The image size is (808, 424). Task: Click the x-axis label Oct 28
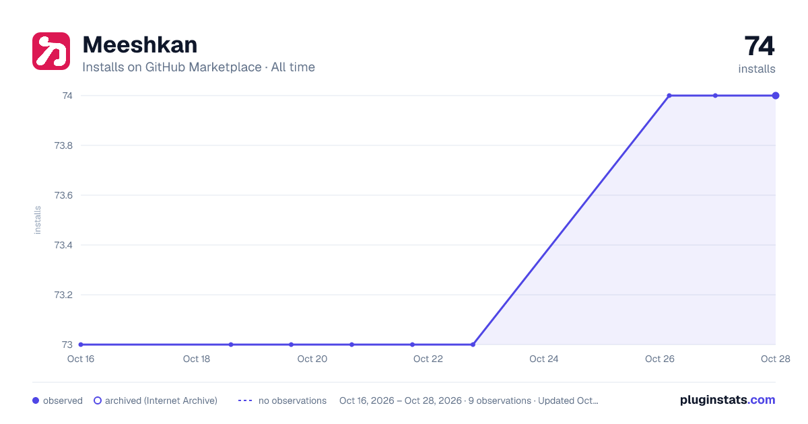tap(774, 359)
